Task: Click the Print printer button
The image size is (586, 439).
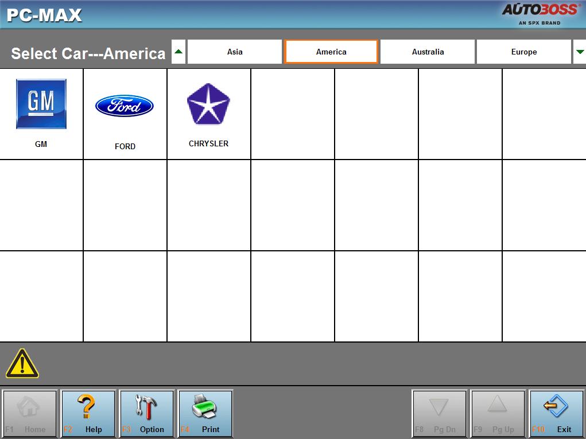Action: pos(205,414)
